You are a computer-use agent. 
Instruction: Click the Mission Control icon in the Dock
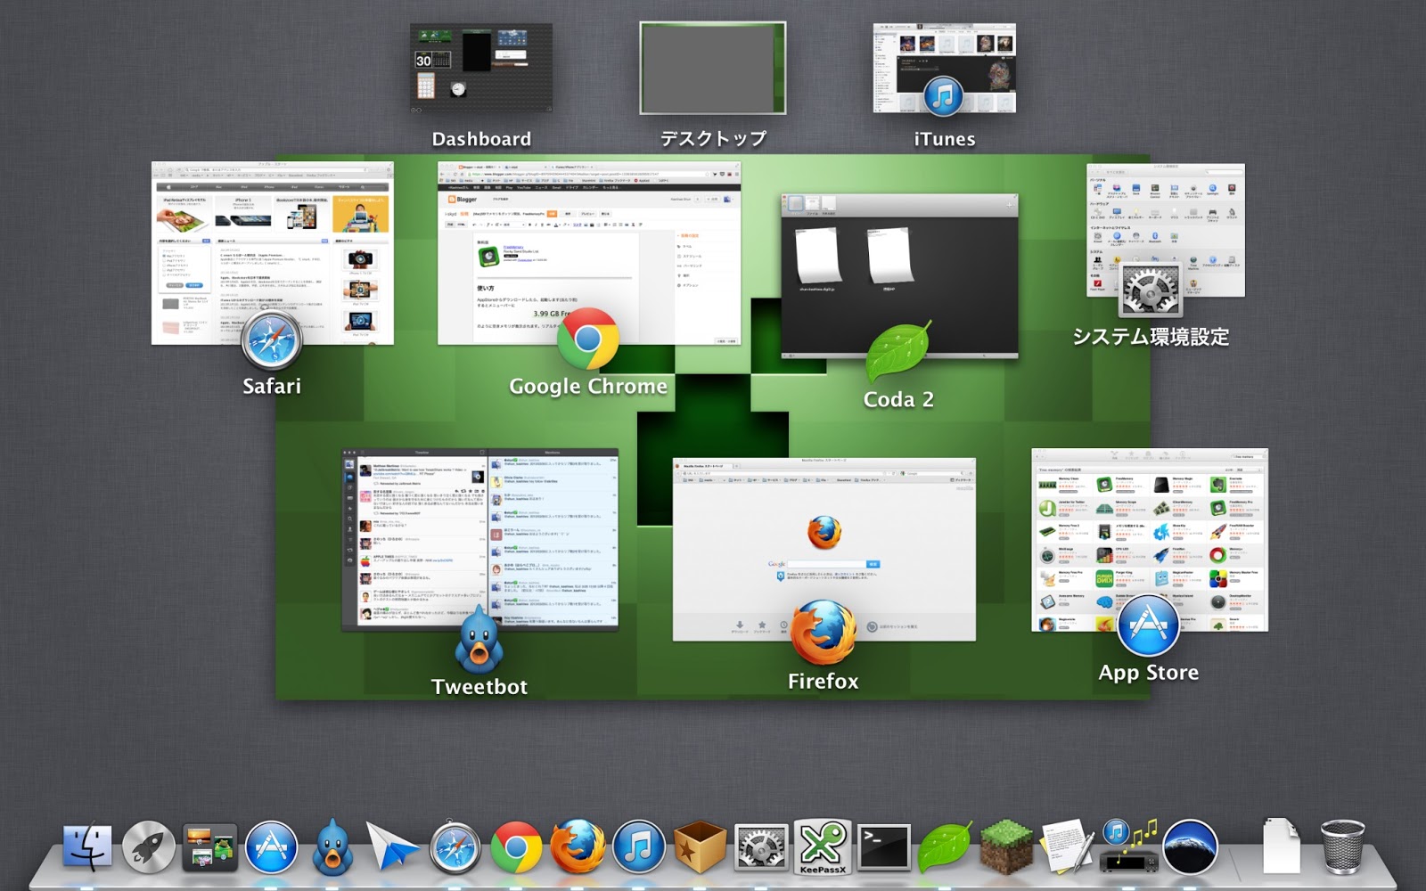click(210, 847)
